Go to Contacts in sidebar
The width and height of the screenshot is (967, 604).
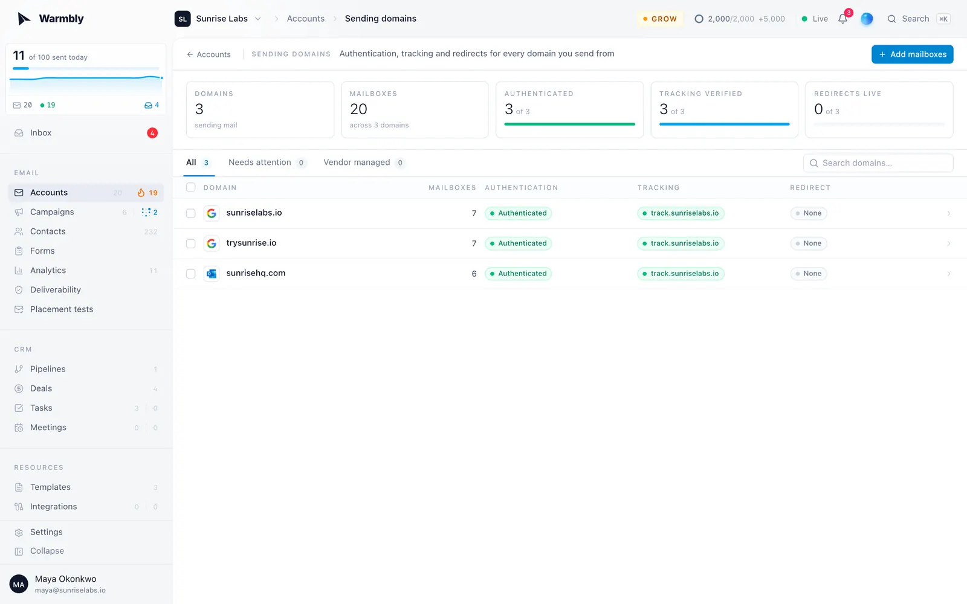(x=86, y=231)
